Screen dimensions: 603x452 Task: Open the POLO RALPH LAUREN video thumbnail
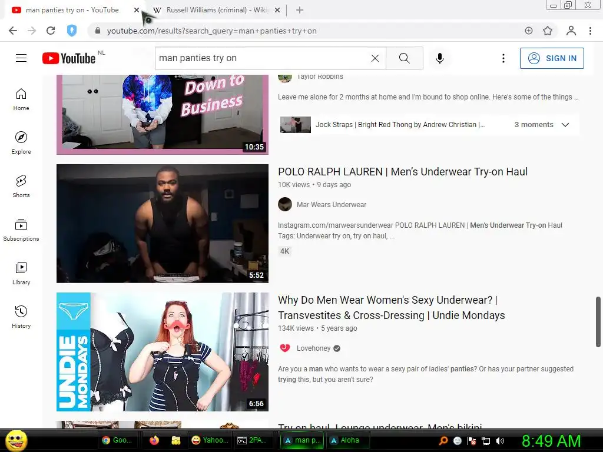pos(163,224)
